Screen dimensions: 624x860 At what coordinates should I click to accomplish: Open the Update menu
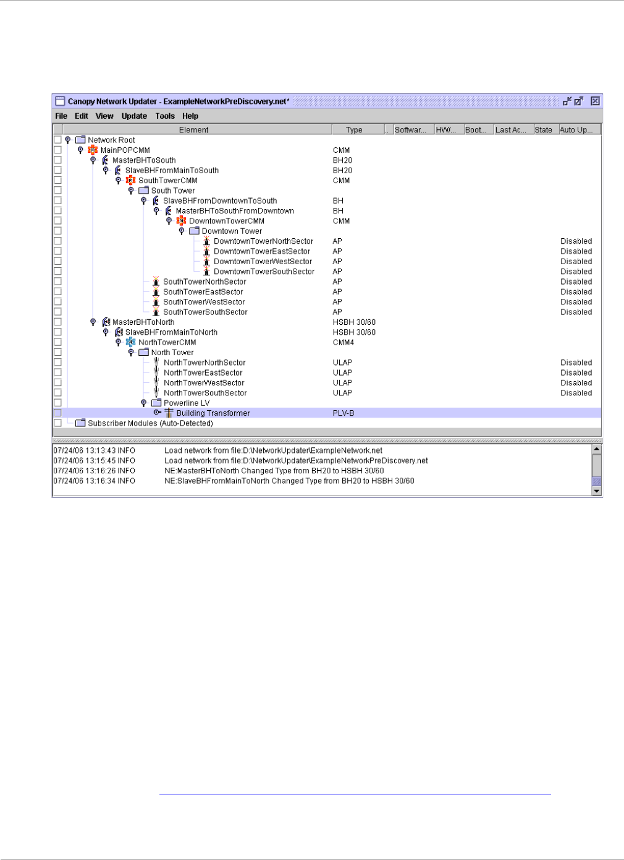pos(134,116)
